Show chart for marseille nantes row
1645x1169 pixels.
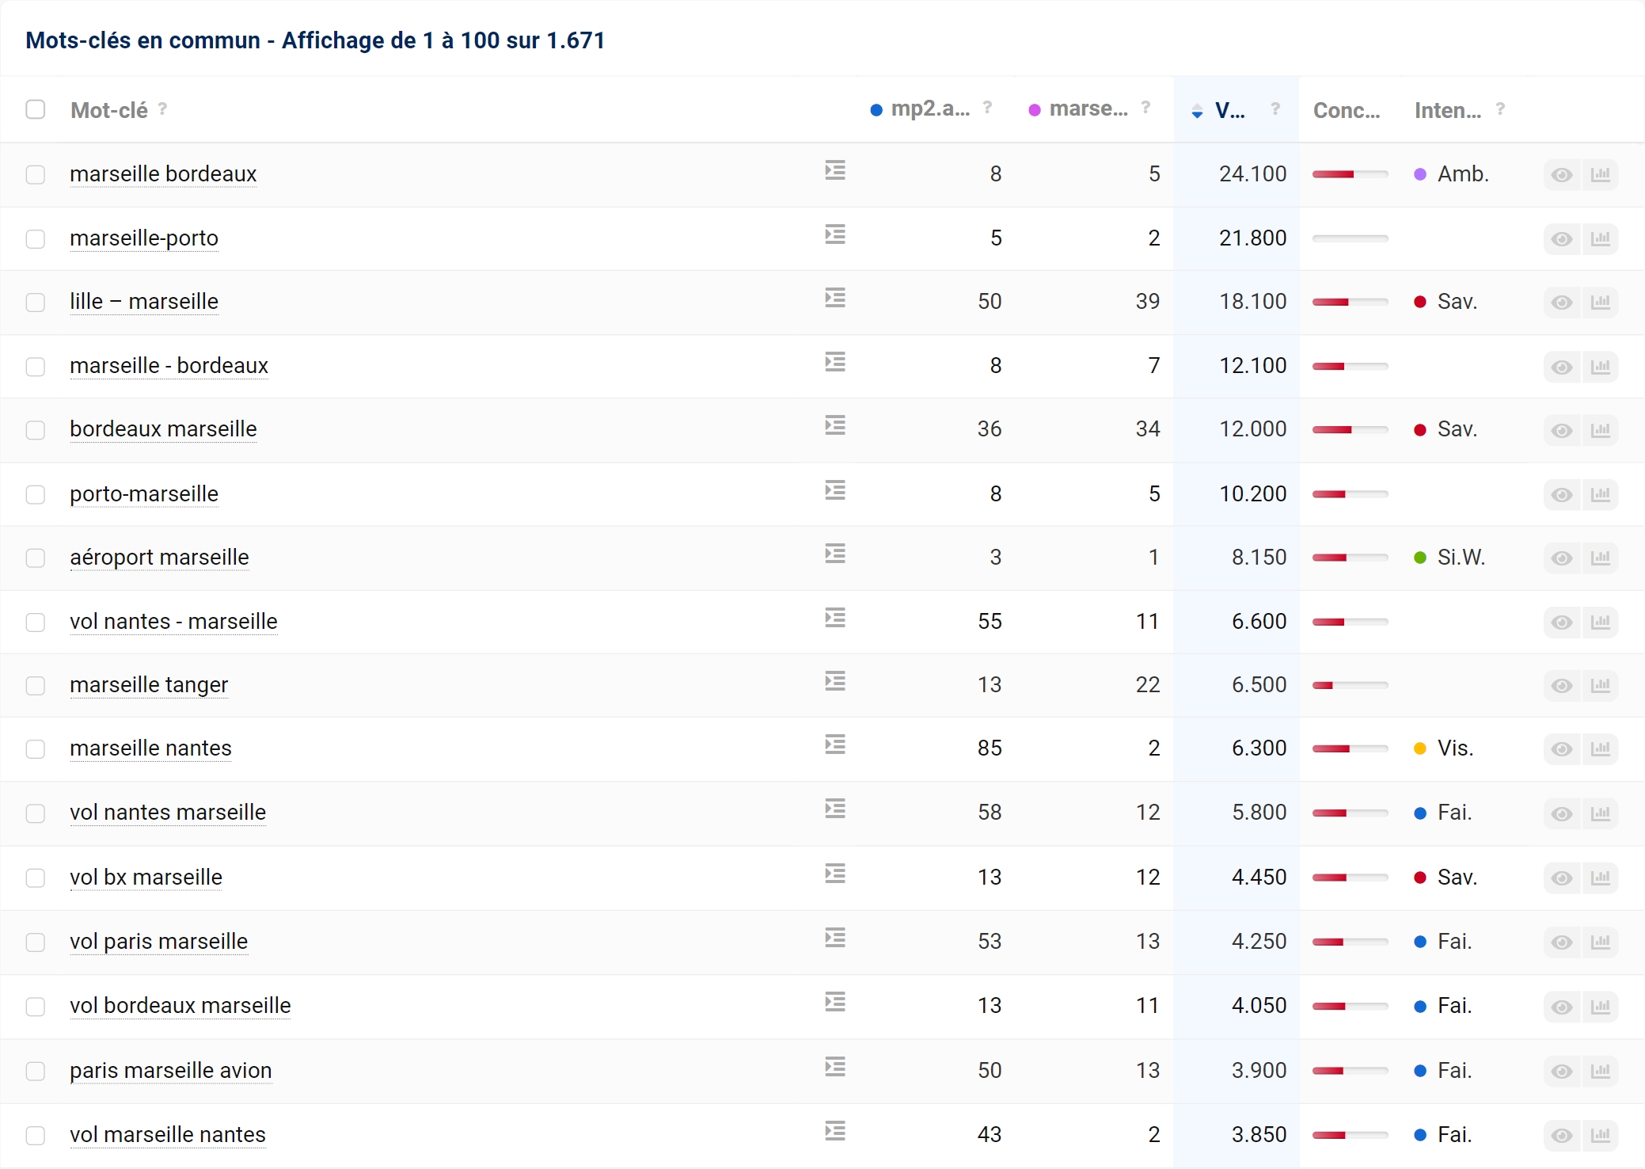(1600, 748)
